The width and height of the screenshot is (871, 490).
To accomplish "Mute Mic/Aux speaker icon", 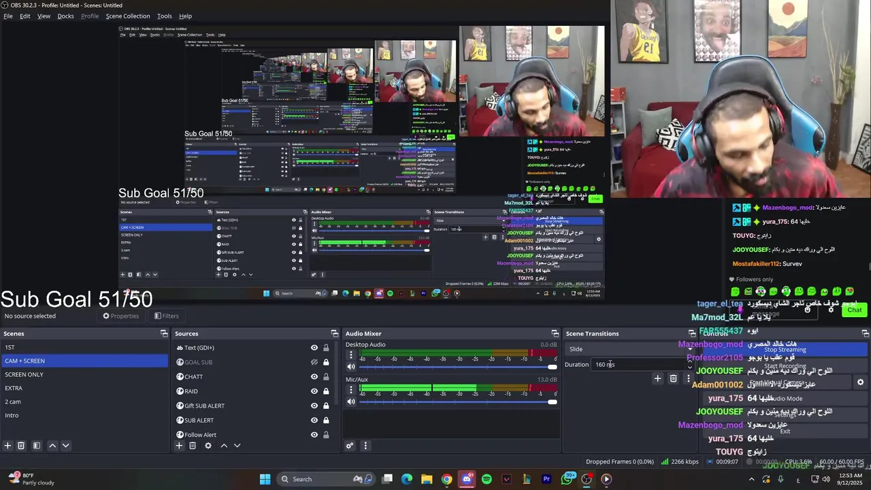I will (351, 402).
